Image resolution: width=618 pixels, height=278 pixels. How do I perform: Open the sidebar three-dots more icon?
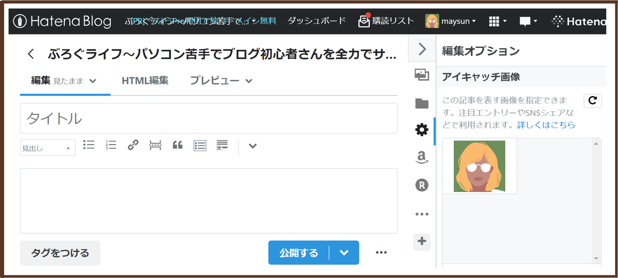coord(422,214)
